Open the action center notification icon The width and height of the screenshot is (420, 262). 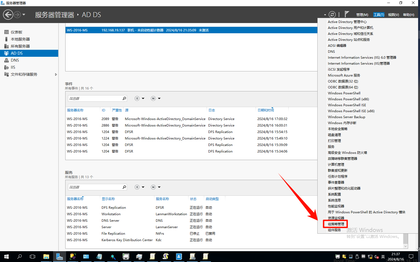tap(411, 257)
